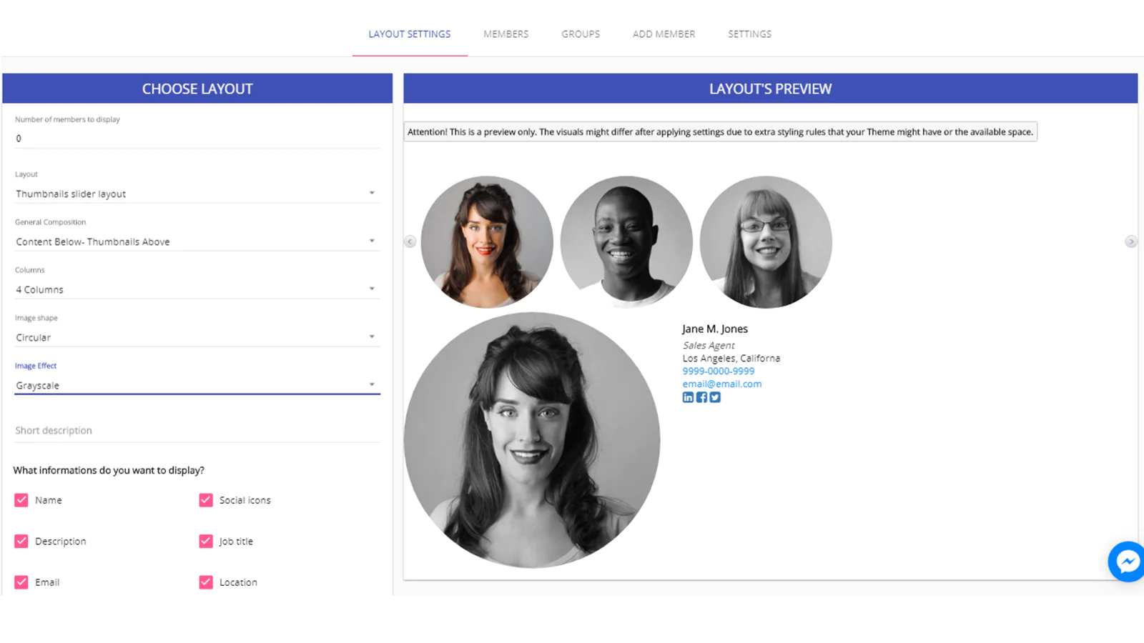The height and width of the screenshot is (643, 1144).
Task: Select the dark-haired woman thumbnail
Action: click(x=487, y=242)
